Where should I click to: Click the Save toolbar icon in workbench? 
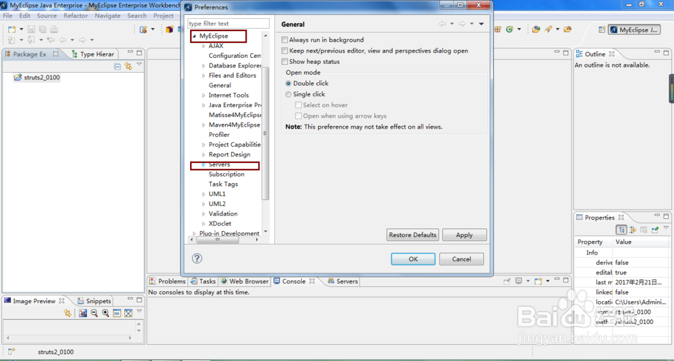[x=32, y=29]
